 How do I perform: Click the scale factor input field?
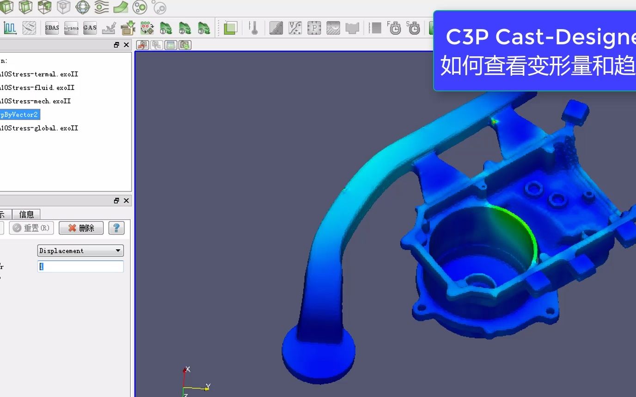80,266
